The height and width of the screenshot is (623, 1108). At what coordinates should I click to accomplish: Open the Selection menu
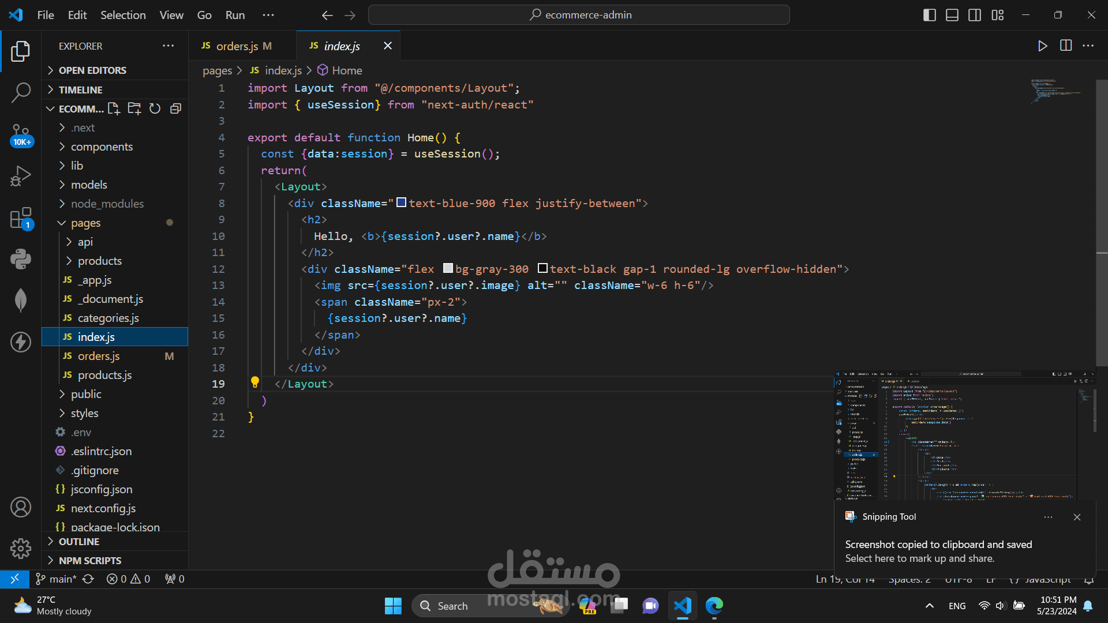(123, 15)
